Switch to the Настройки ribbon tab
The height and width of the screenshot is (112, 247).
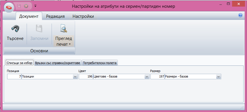(83, 16)
